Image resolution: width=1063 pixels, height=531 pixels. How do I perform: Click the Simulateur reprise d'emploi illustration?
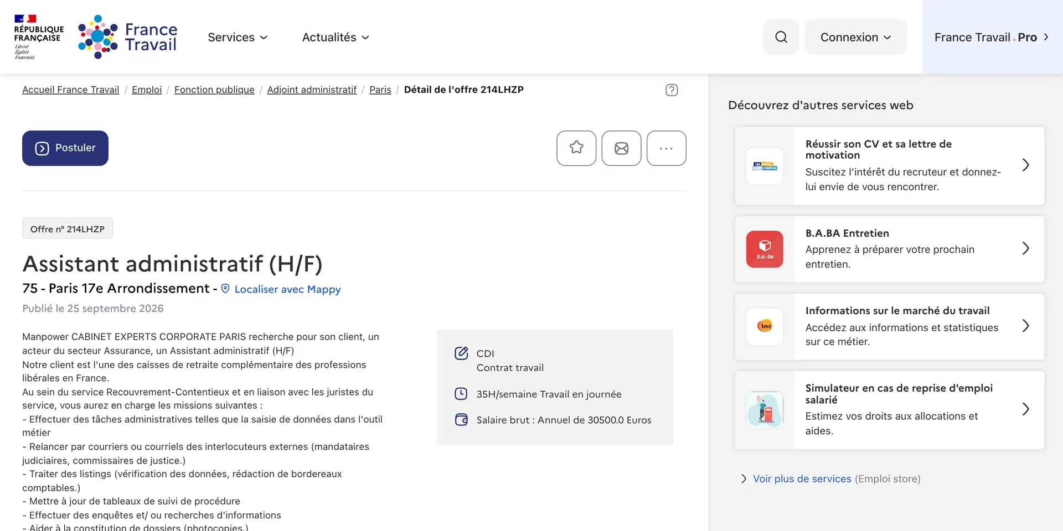click(765, 410)
